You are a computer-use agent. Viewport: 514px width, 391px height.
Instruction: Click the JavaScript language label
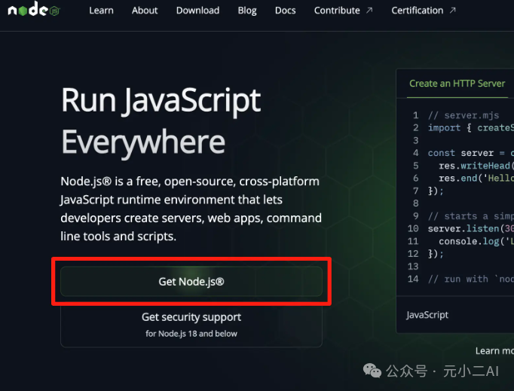(427, 315)
